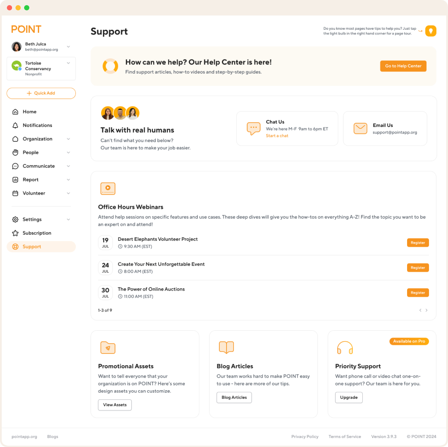Click the chat bubble icon in Chat Us

pos(253,128)
